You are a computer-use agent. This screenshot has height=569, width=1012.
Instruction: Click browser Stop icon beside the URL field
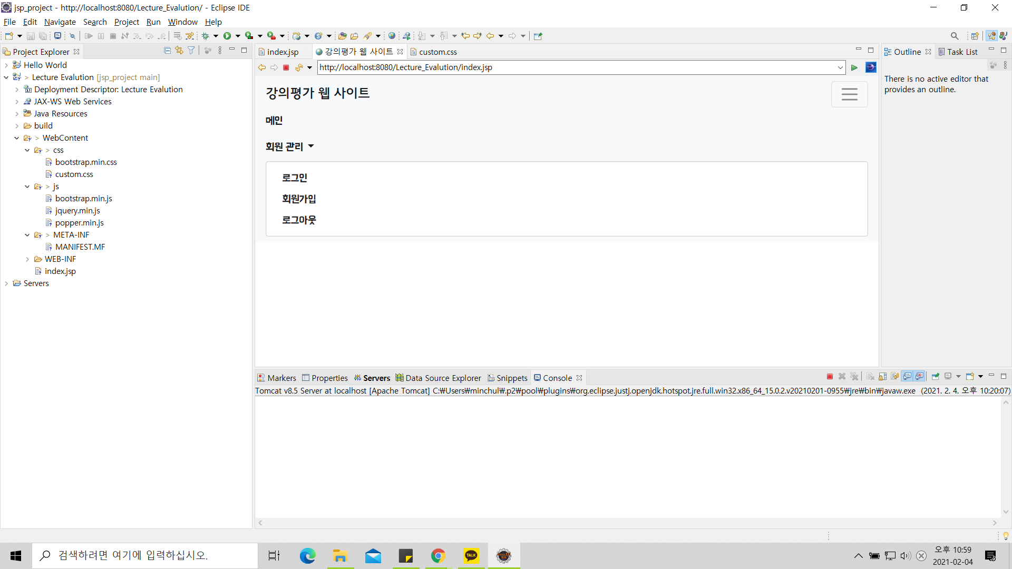(x=286, y=67)
